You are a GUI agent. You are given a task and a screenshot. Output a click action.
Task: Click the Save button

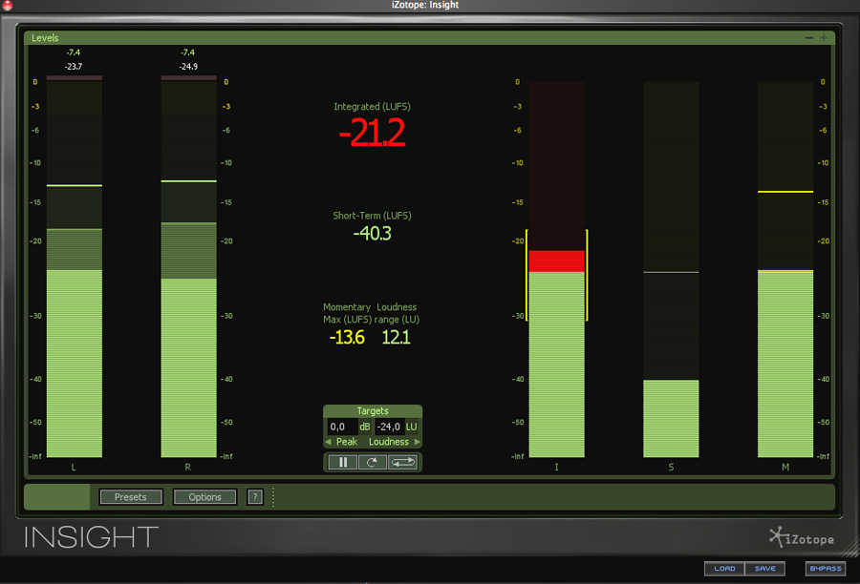click(764, 569)
